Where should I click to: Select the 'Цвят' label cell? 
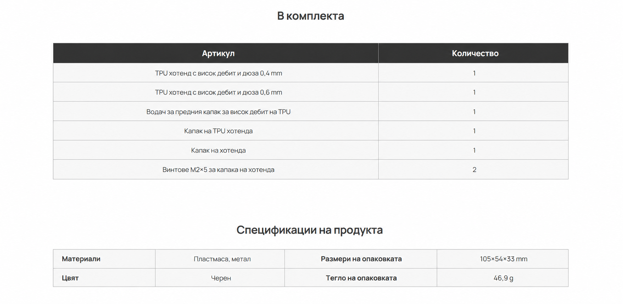(x=104, y=278)
